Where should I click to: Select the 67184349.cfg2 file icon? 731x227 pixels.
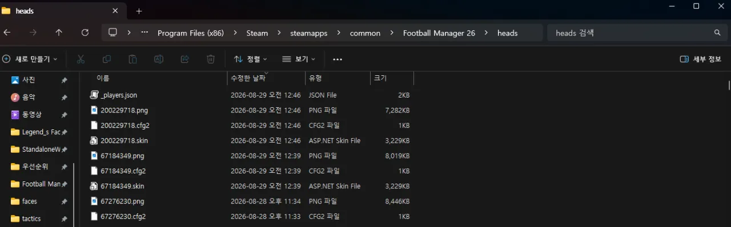tap(94, 171)
